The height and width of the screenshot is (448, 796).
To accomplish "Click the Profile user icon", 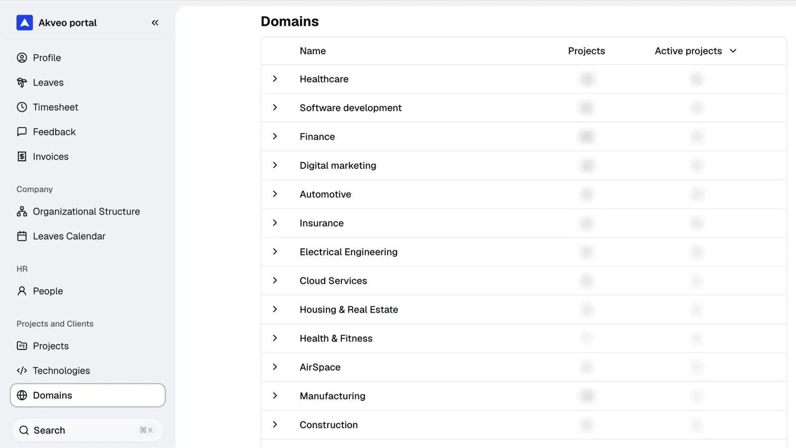I will (22, 58).
